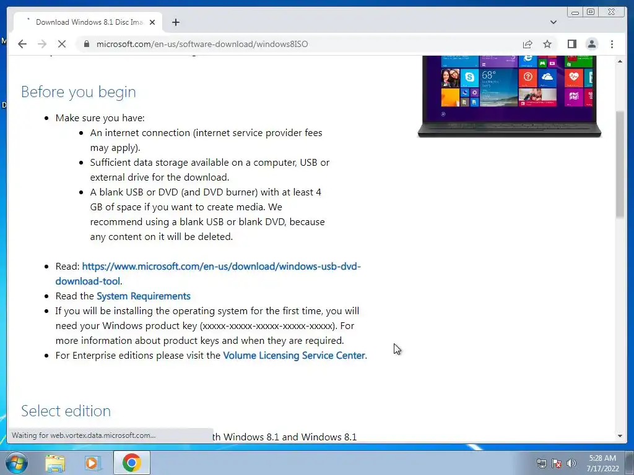This screenshot has width=634, height=475.
Task: Click the scrollbar down arrow
Action: [x=620, y=436]
